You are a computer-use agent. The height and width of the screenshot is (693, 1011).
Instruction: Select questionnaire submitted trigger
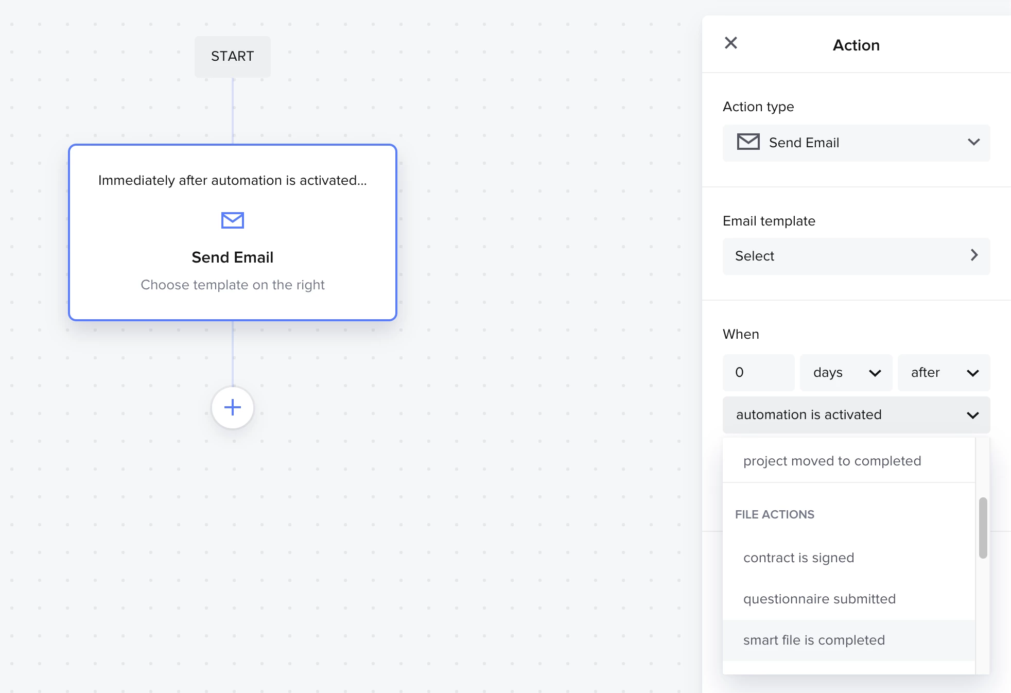[819, 599]
